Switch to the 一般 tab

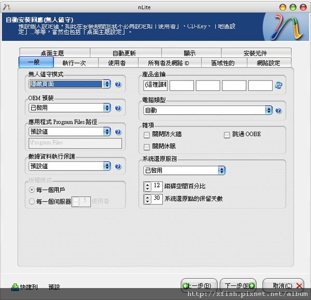36,62
